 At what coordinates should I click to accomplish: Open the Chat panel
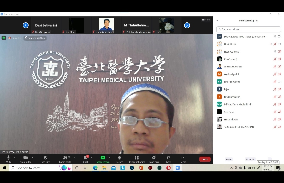tap(85, 159)
